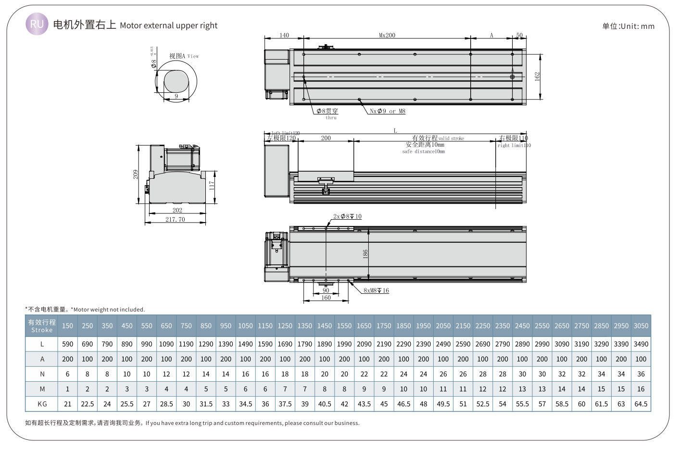Click the '有效行程 Stroke' table header
This screenshot has height=449, width=678.
click(x=42, y=325)
